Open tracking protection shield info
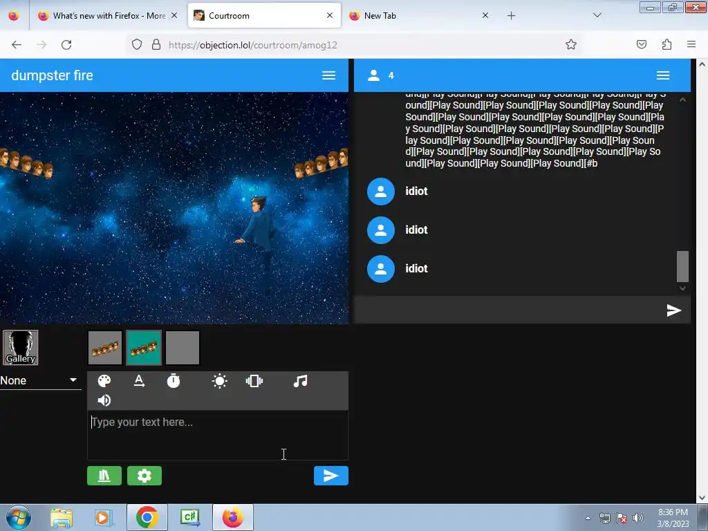 point(137,45)
